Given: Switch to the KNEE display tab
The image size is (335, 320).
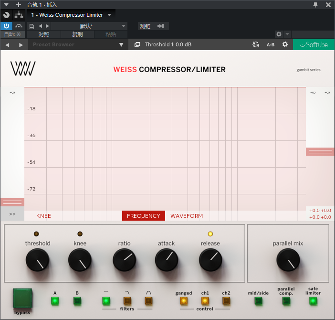Looking at the screenshot, I should click(43, 216).
